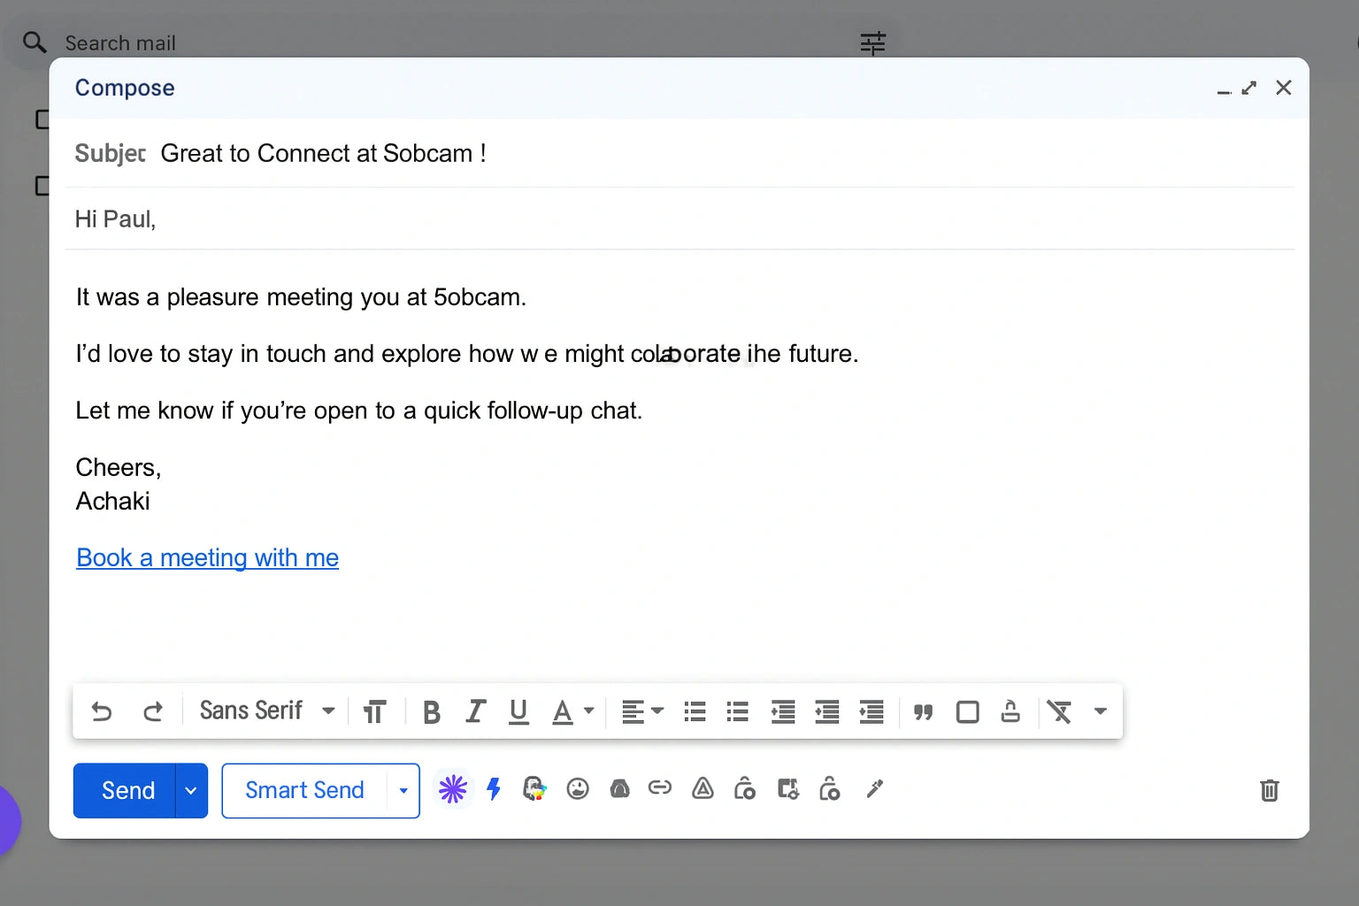Toggle bold formatting

pos(432,712)
